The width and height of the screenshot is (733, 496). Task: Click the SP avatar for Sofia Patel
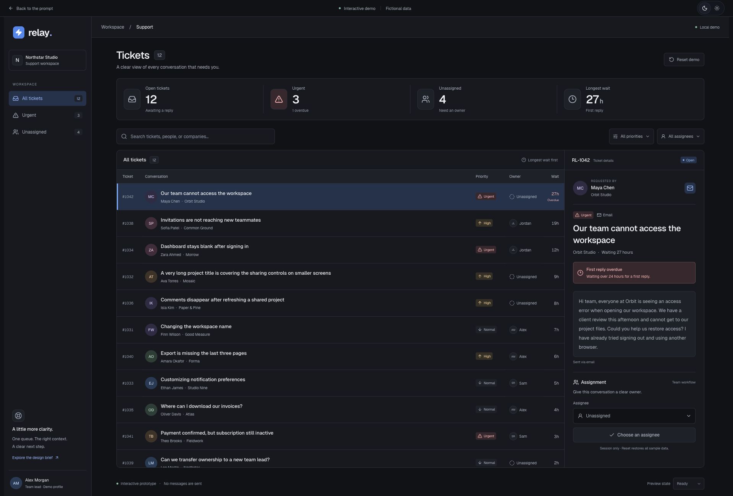(x=151, y=223)
